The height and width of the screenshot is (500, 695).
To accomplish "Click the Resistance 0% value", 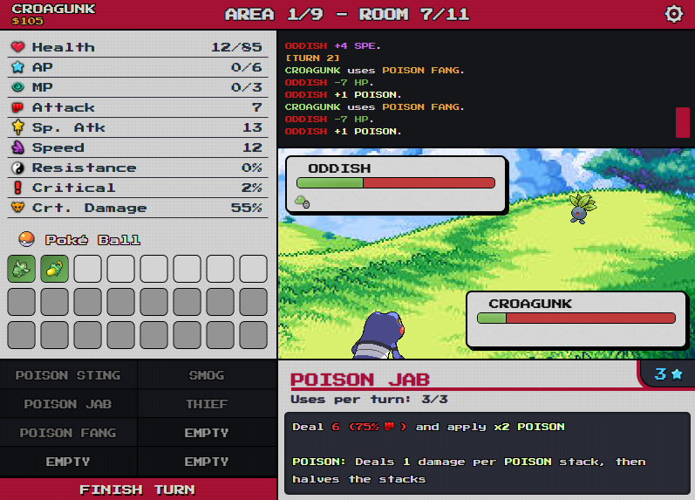I will pos(252,168).
